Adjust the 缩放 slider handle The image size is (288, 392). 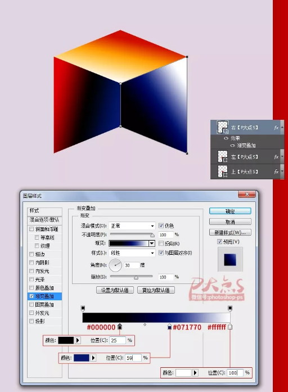coord(136,277)
